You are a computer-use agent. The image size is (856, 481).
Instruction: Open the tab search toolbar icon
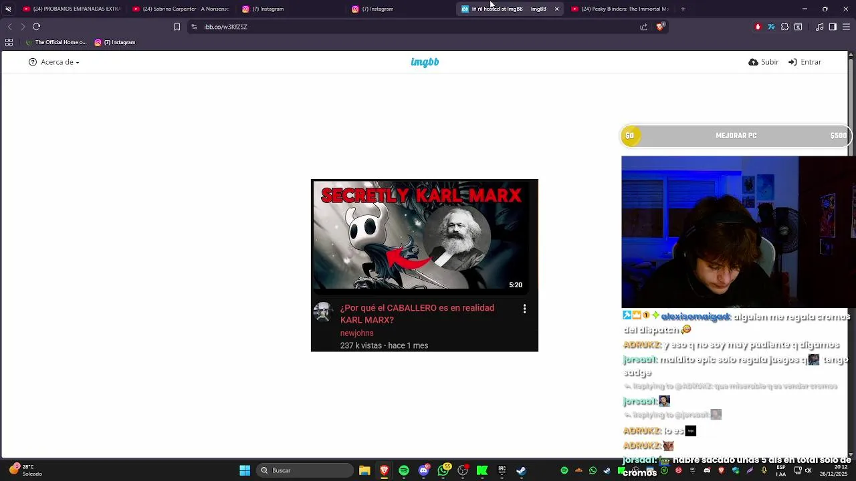[798, 27]
